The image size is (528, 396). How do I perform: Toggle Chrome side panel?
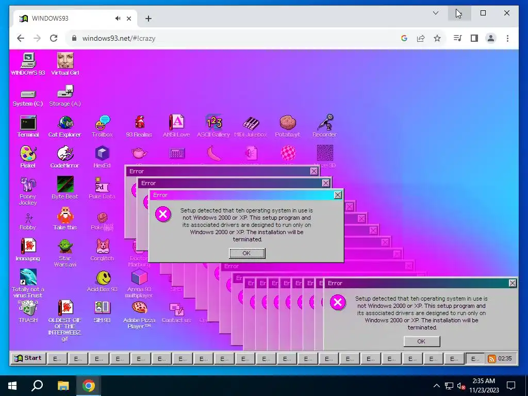point(474,38)
